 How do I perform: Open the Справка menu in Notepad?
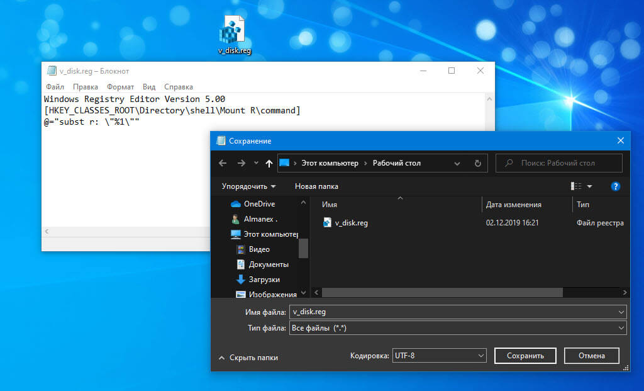pos(178,87)
